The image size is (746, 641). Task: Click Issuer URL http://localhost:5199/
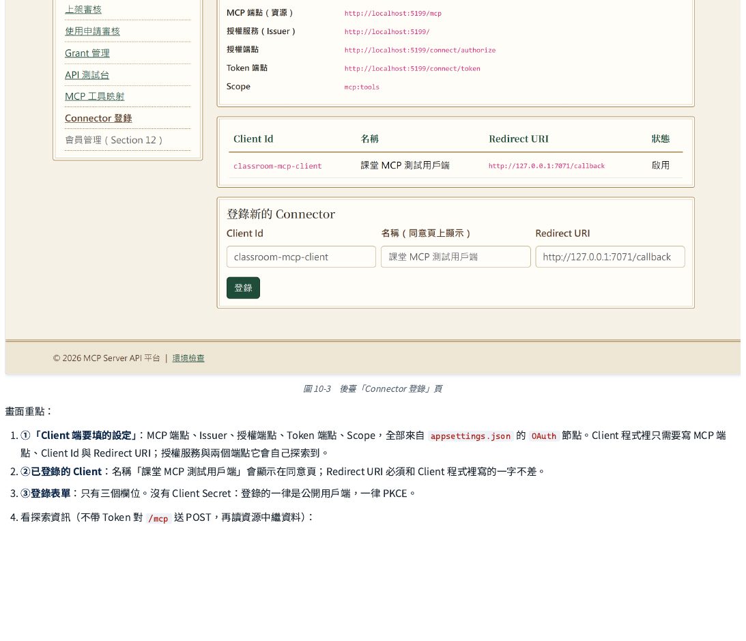387,32
